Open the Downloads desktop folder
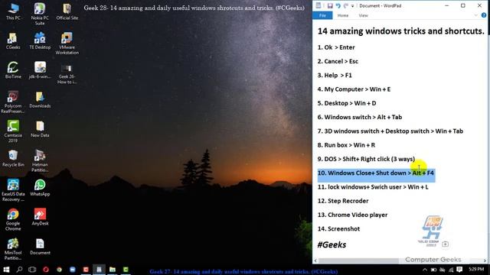Image resolution: width=490 pixels, height=275 pixels. tap(40, 100)
